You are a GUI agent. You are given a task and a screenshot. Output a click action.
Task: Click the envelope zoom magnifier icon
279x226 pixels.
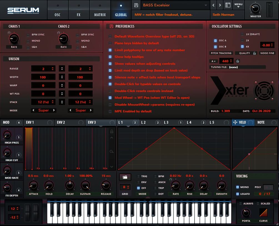[112, 151]
